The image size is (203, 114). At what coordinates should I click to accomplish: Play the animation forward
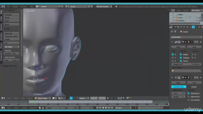(x=106, y=108)
